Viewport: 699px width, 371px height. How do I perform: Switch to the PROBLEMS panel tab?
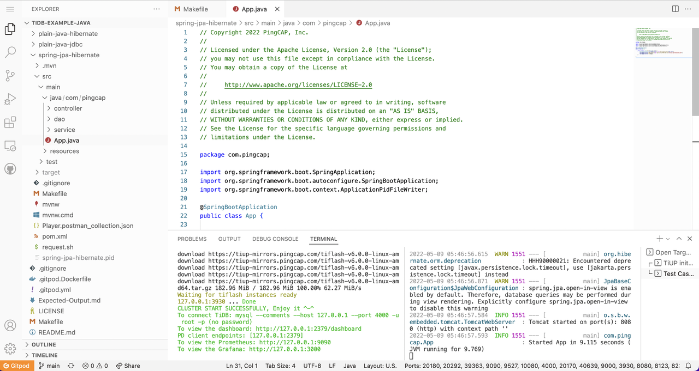tap(192, 239)
